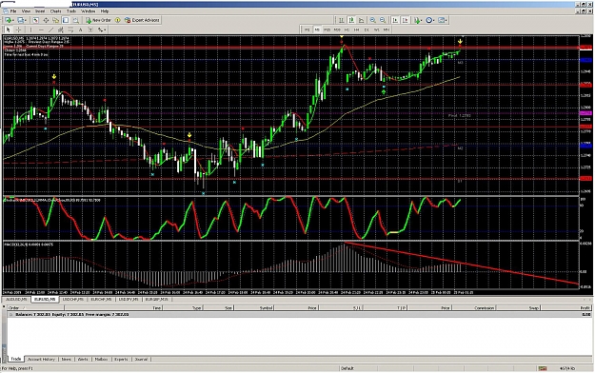Open the Window menu
595x373 pixels.
click(x=88, y=11)
